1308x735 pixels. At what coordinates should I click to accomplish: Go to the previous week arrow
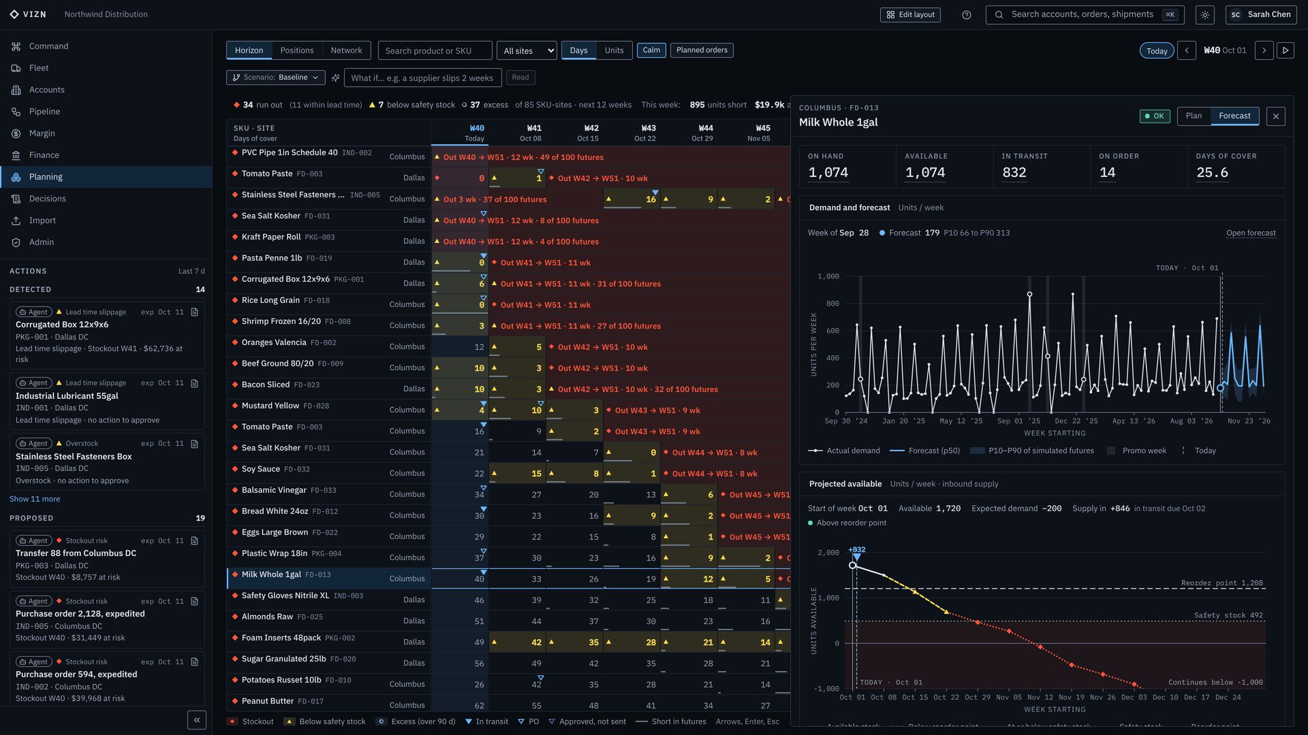click(x=1186, y=50)
